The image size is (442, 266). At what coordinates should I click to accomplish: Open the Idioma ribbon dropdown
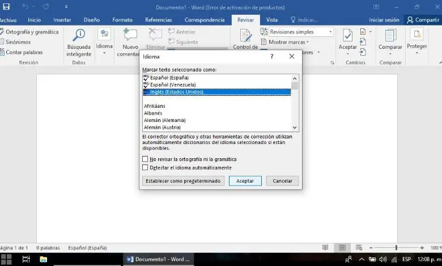[104, 41]
